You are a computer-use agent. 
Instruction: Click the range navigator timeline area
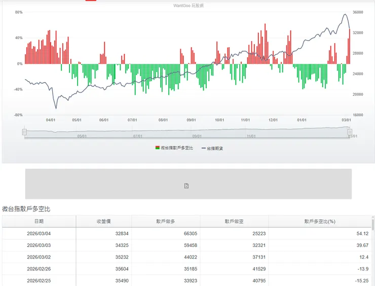coord(187,132)
